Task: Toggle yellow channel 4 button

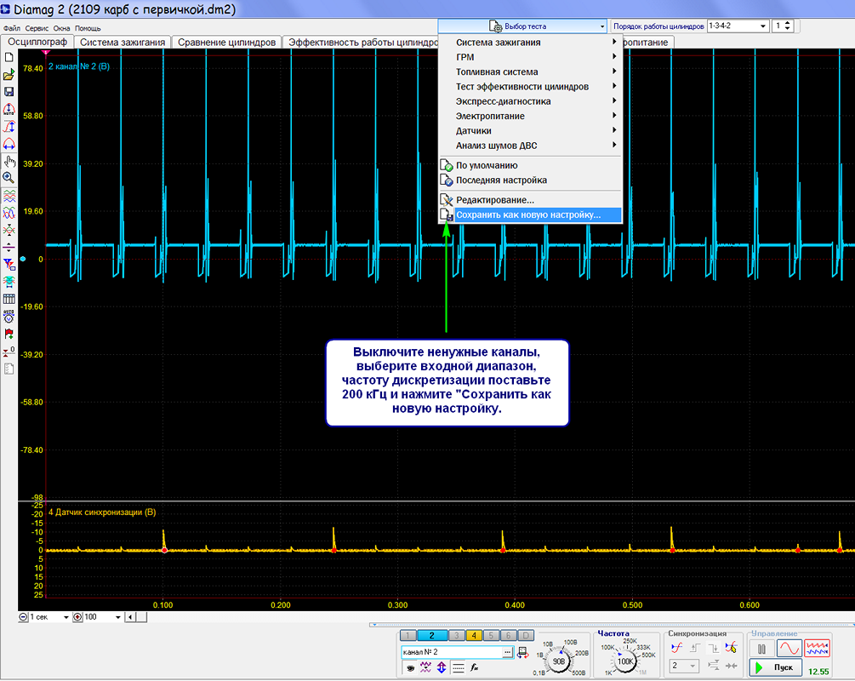Action: pyautogui.click(x=474, y=635)
